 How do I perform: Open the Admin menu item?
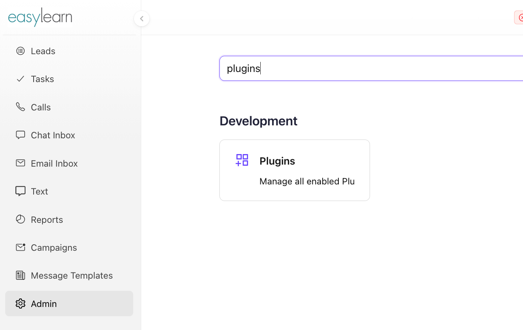click(x=44, y=304)
